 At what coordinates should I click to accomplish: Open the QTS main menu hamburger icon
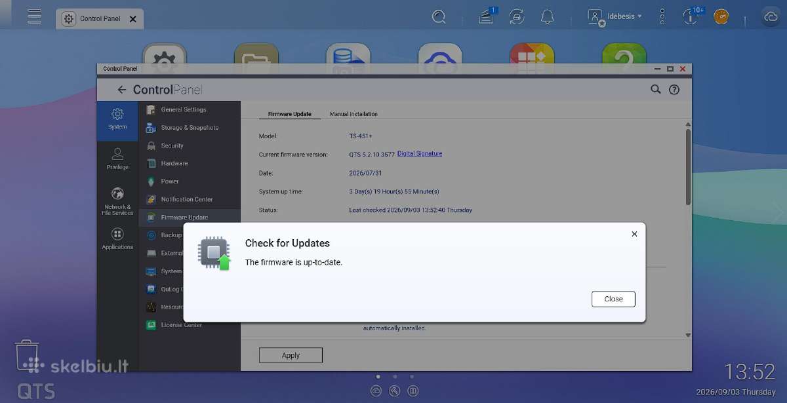tap(34, 16)
